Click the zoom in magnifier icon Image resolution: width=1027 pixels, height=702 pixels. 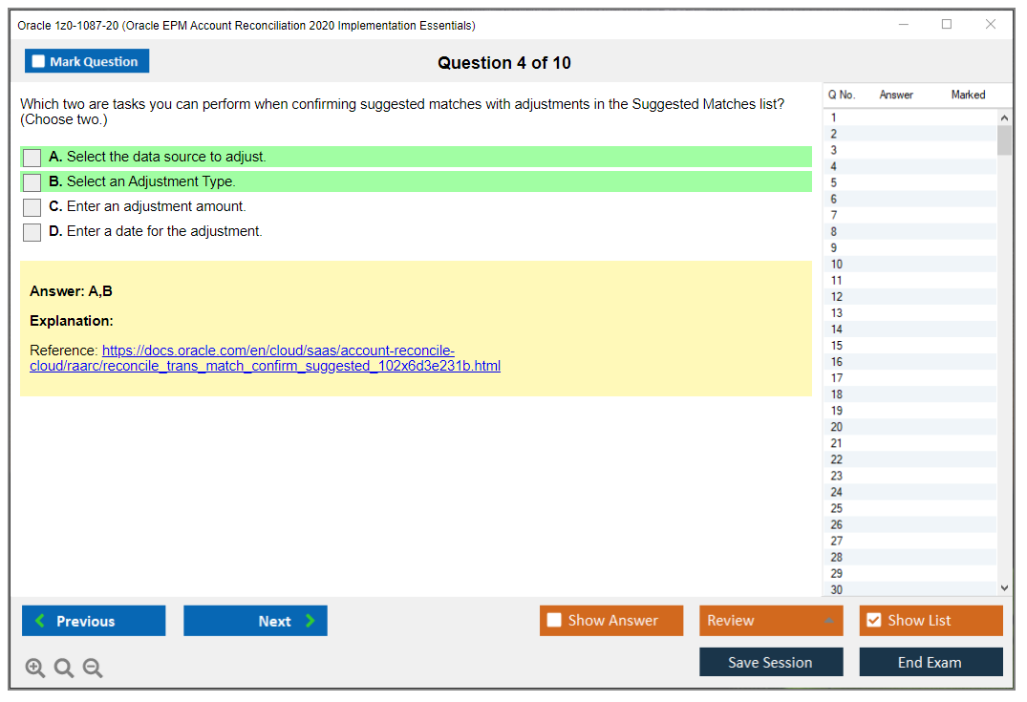coord(35,669)
